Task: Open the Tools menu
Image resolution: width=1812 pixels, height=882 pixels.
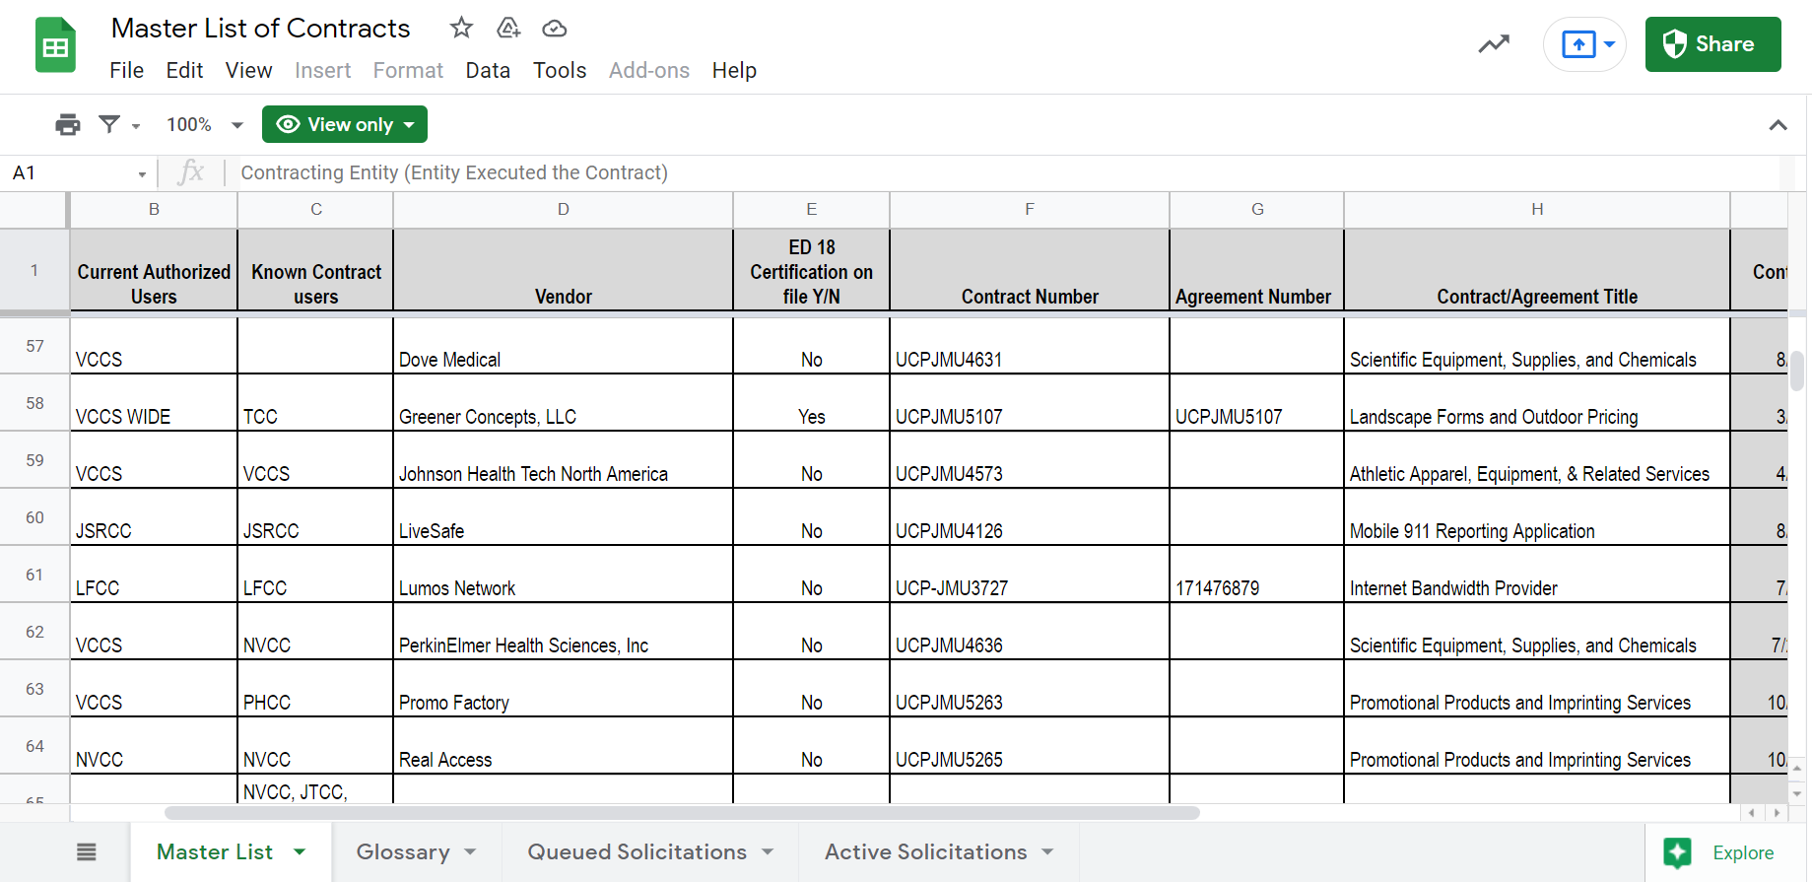Action: pyautogui.click(x=560, y=70)
